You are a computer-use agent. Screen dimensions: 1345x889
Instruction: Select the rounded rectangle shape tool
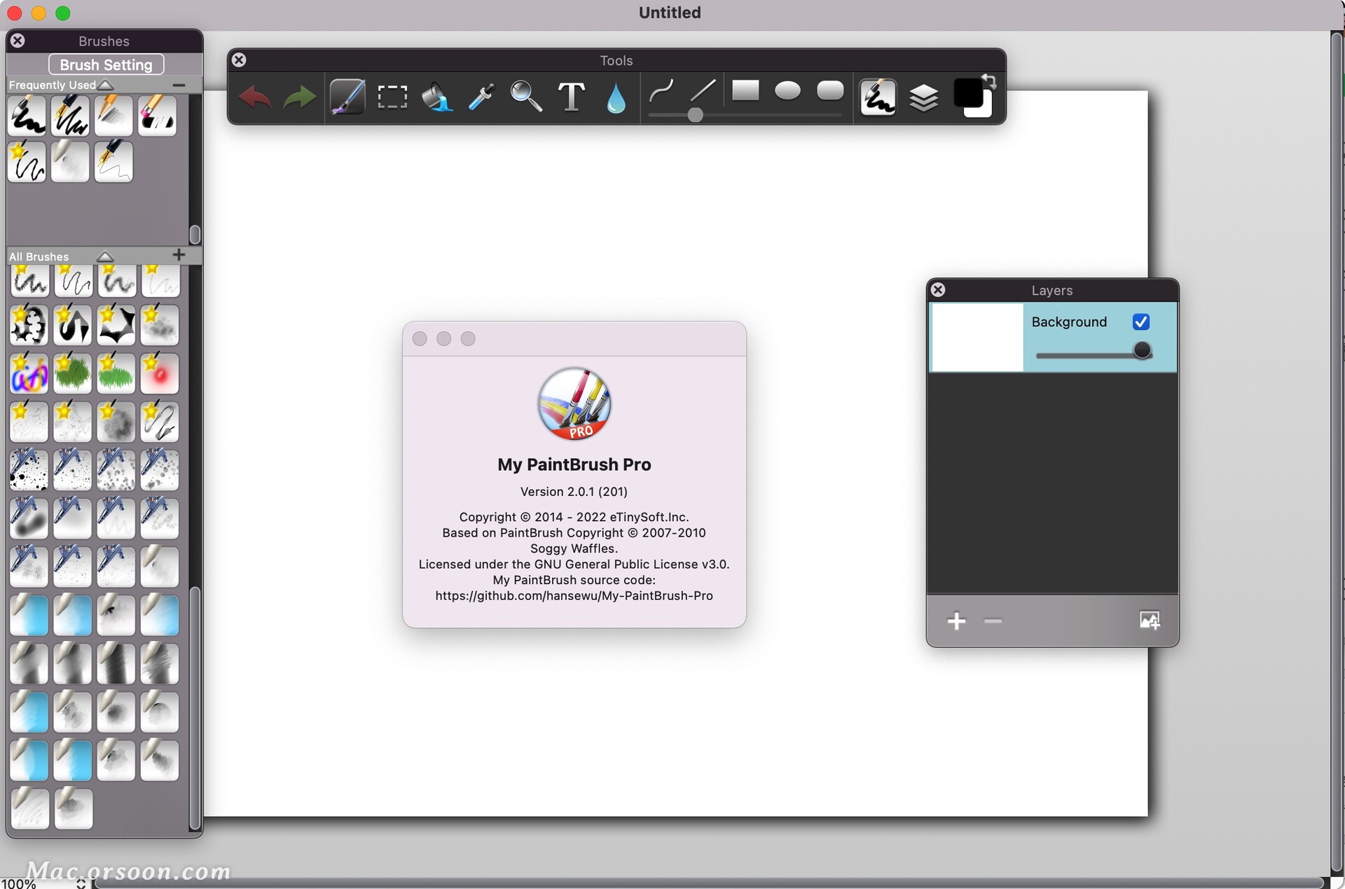(x=830, y=90)
